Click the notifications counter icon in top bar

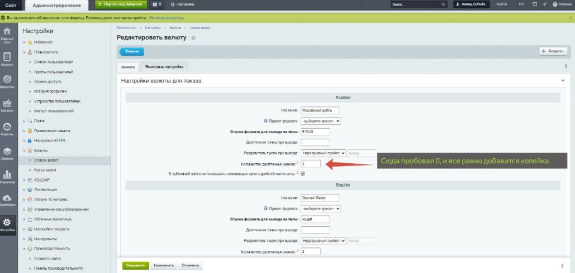pos(156,4)
